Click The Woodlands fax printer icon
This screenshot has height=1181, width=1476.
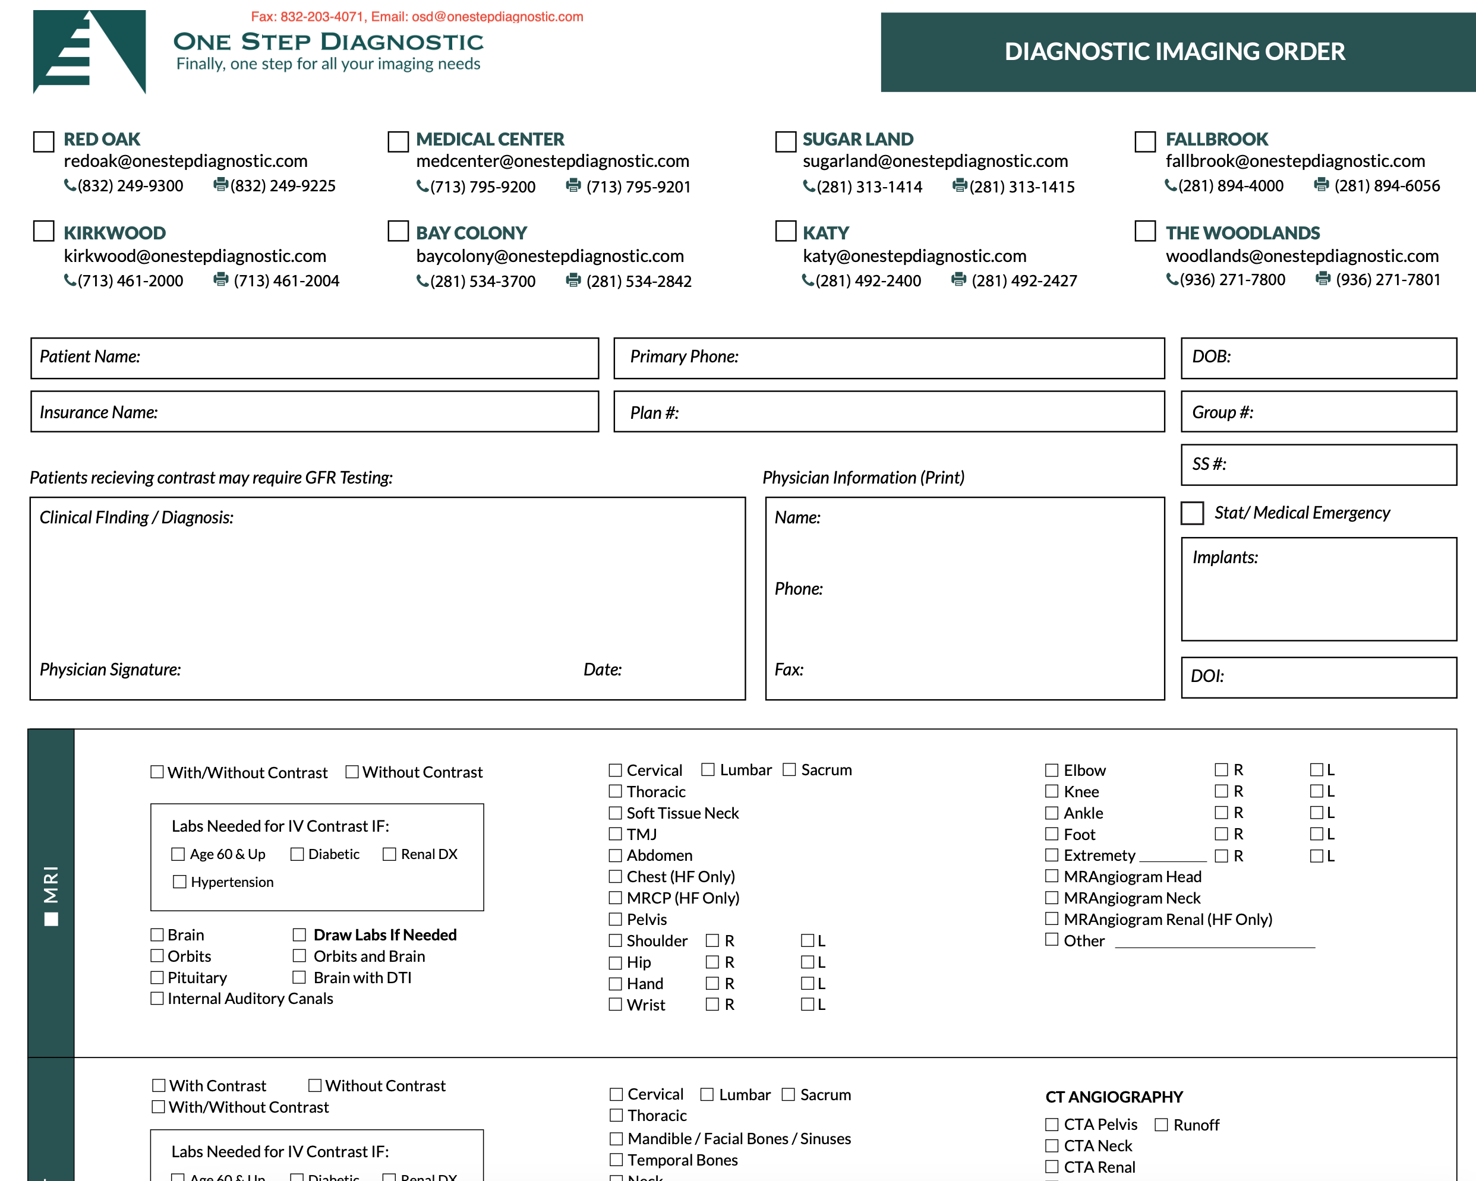1323,279
